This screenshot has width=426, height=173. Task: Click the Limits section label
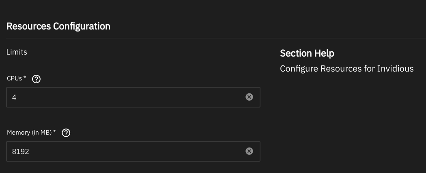pos(17,52)
